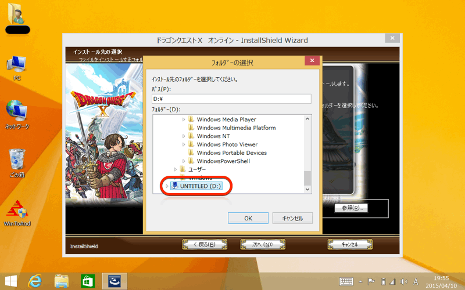Open File Explorer from the taskbar
Screen dimensions: 465x290
coord(62,281)
